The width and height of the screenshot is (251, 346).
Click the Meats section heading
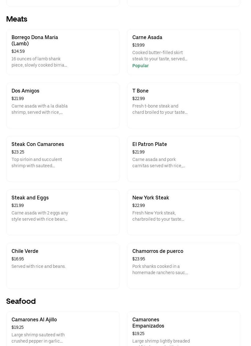pos(17,19)
